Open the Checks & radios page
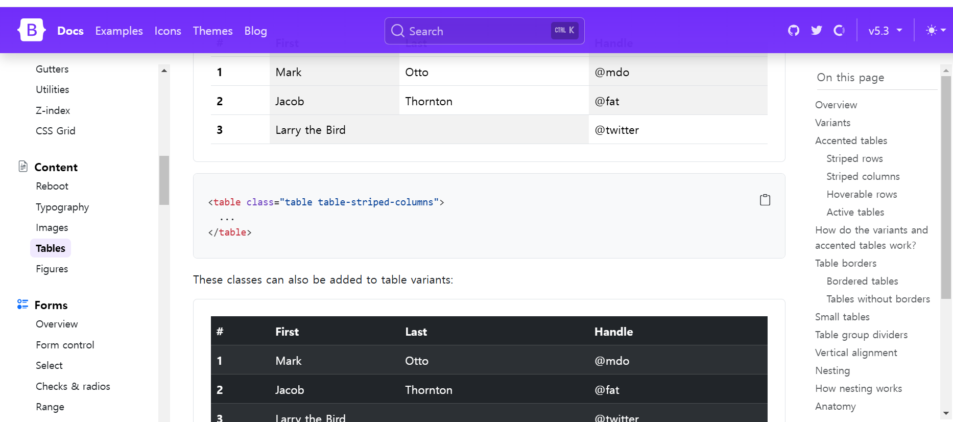953x422 pixels. [73, 386]
